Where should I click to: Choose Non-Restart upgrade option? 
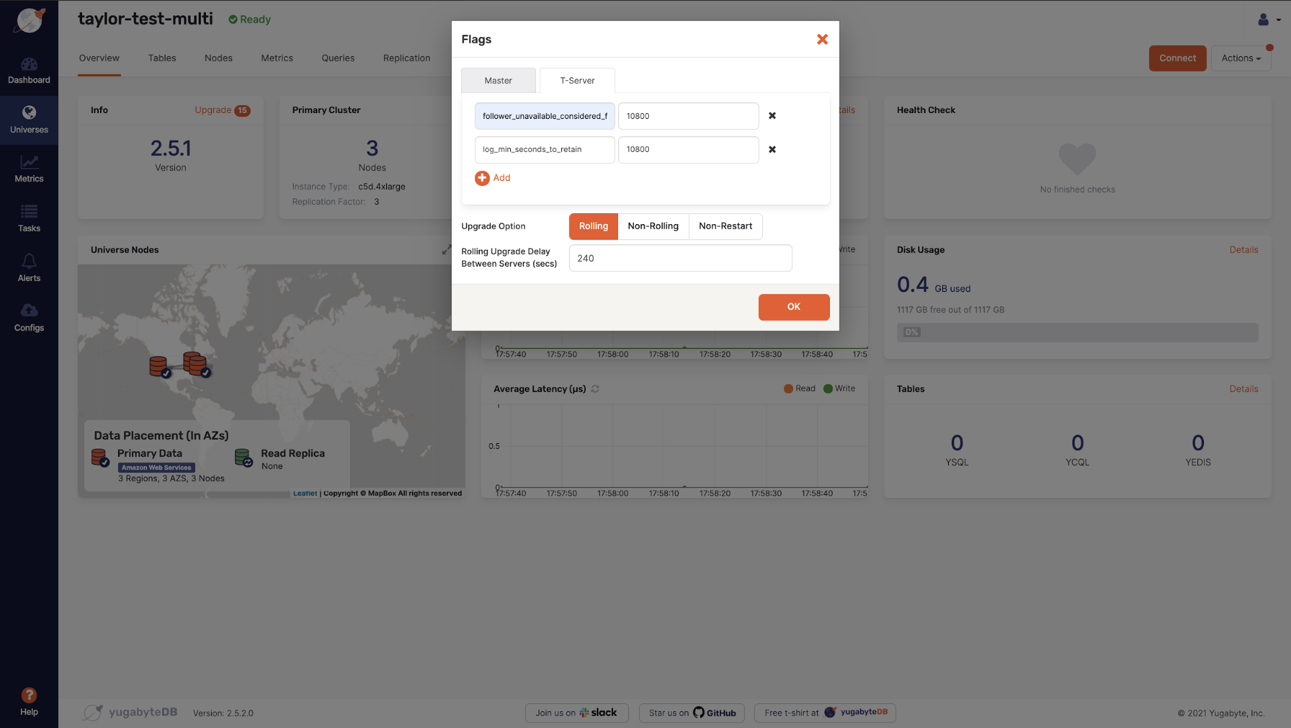coord(725,226)
